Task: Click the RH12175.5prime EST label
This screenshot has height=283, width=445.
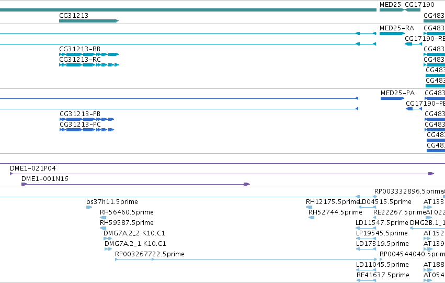Action: point(333,202)
